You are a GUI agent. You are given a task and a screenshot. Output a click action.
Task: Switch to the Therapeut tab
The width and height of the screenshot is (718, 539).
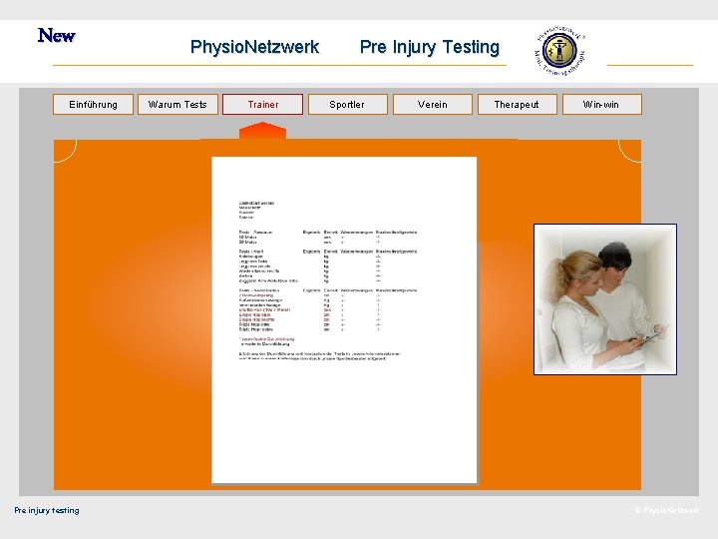(518, 105)
